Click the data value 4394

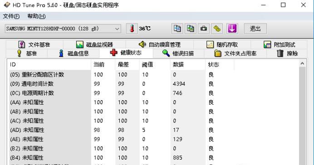point(179,84)
